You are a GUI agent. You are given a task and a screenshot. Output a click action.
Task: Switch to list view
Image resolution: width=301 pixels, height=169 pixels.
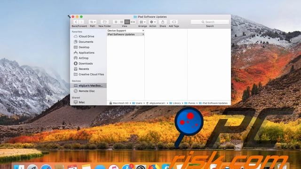click(x=121, y=22)
